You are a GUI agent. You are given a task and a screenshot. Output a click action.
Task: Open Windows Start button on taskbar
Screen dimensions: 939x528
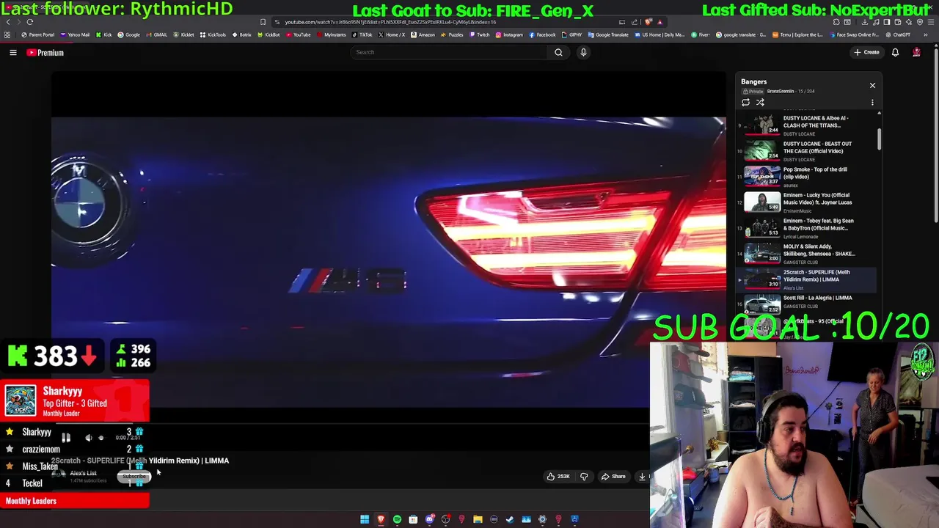pos(365,519)
